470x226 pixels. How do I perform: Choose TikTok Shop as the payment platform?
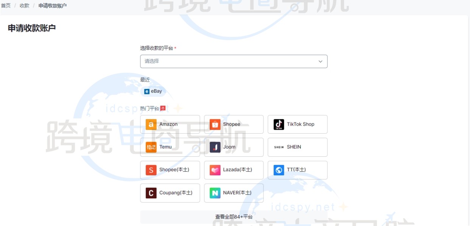[x=297, y=124]
